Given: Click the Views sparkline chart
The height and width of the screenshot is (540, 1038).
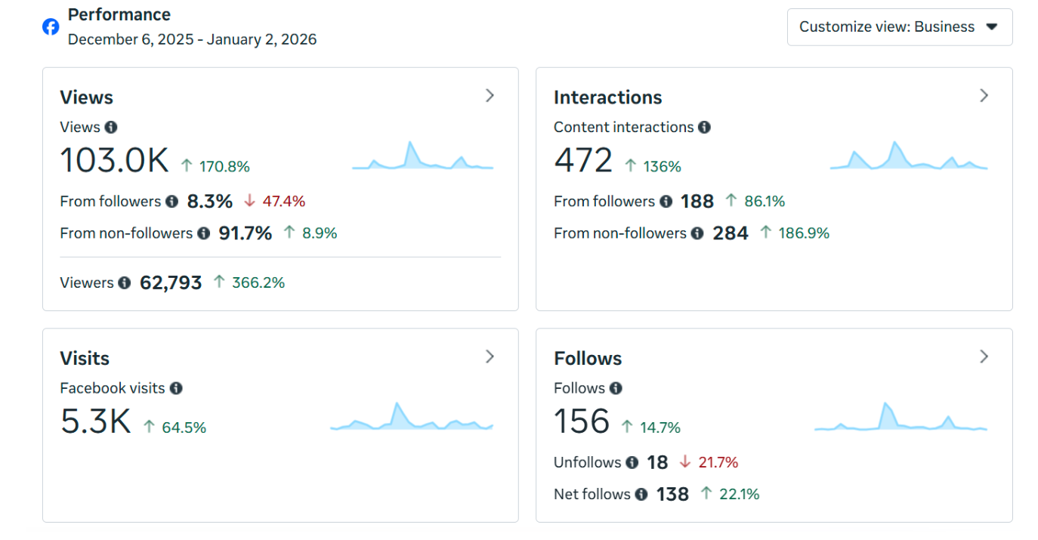Looking at the screenshot, I should (x=422, y=159).
